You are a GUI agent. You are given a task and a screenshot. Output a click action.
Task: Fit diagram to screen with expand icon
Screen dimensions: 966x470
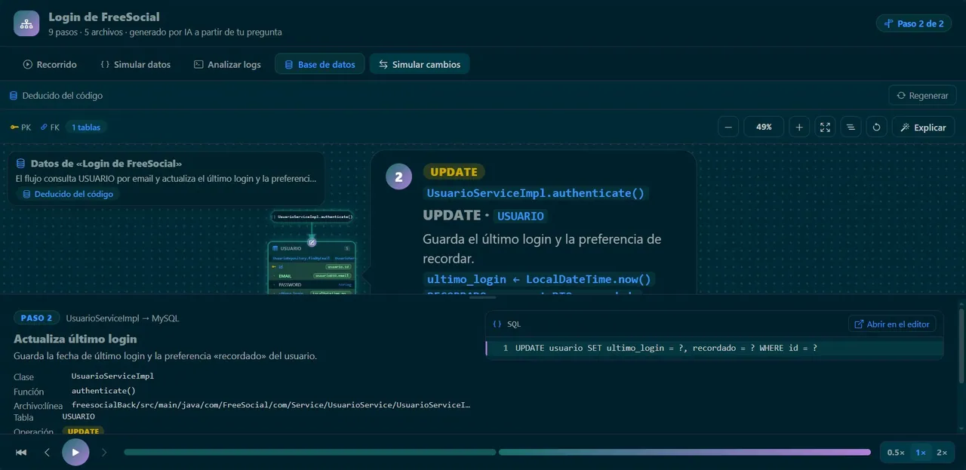[x=825, y=127]
